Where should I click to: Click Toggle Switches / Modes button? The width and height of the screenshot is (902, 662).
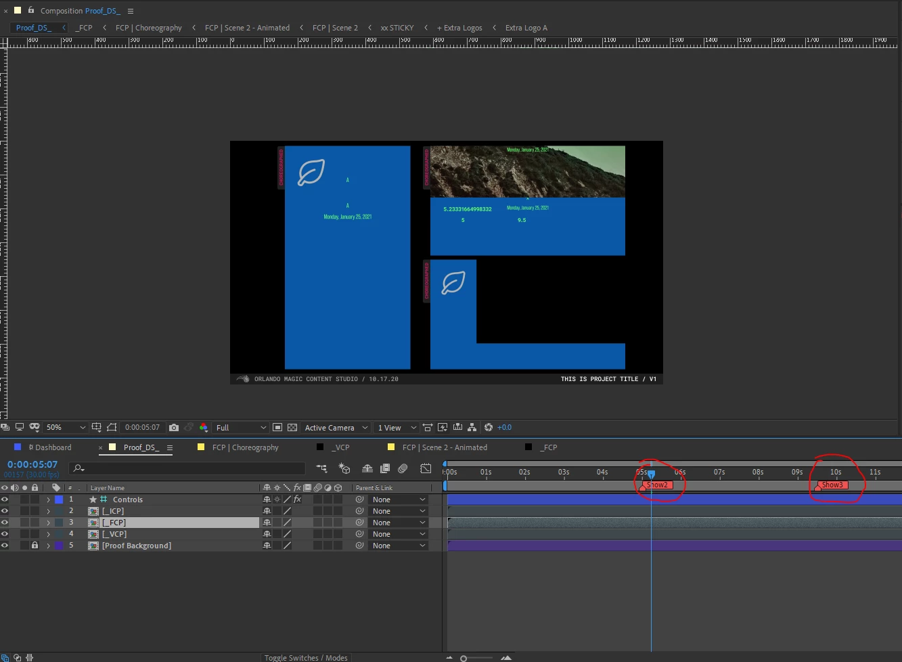pyautogui.click(x=306, y=658)
